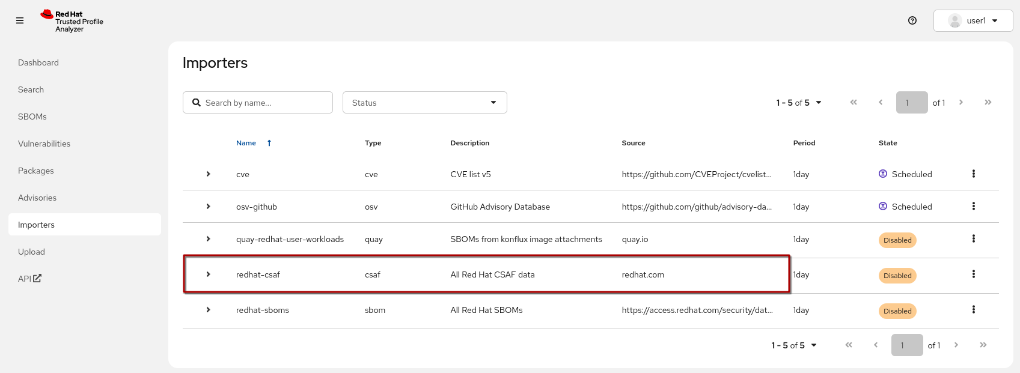Open the Status filter dropdown
The image size is (1020, 373).
424,103
